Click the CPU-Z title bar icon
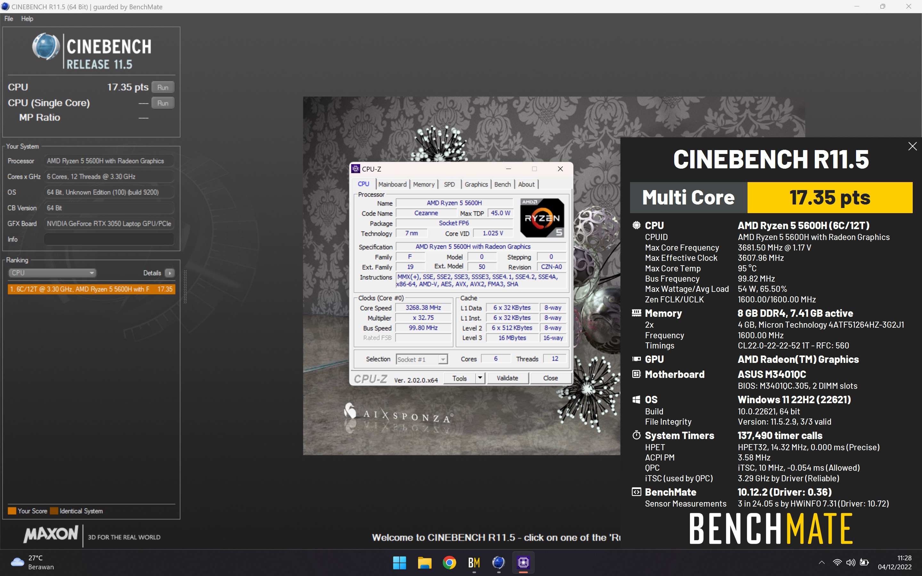The width and height of the screenshot is (922, 576). [356, 169]
